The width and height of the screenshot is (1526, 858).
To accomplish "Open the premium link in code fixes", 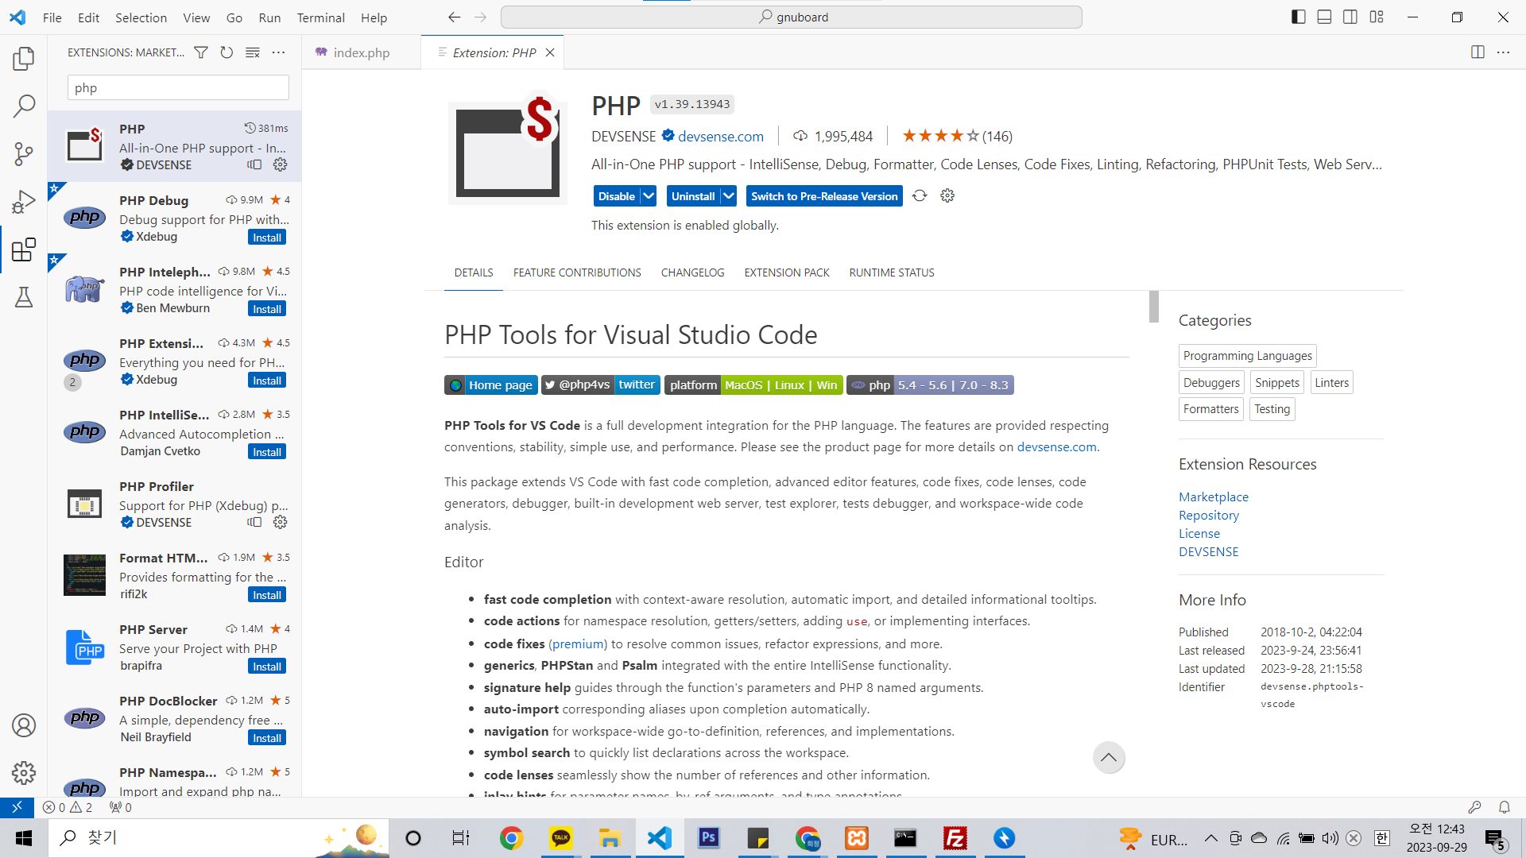I will [577, 643].
